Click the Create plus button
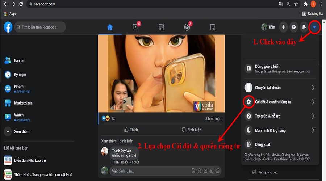Image resolution: width=326 pixels, height=181 pixels. pyautogui.click(x=283, y=27)
